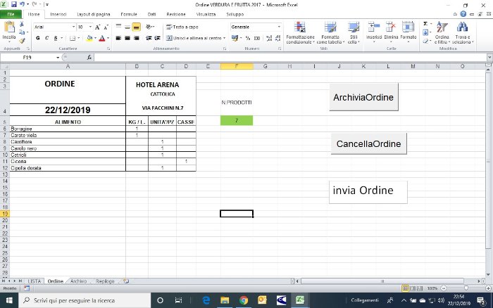Open Formattazione condizionale menu
This screenshot has height=308, width=493.
point(300,33)
